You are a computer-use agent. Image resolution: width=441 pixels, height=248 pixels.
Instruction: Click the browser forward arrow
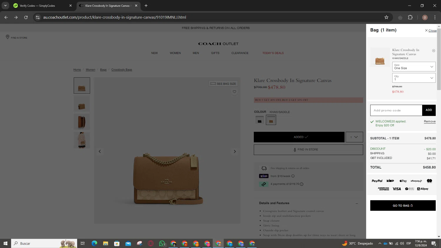16,17
